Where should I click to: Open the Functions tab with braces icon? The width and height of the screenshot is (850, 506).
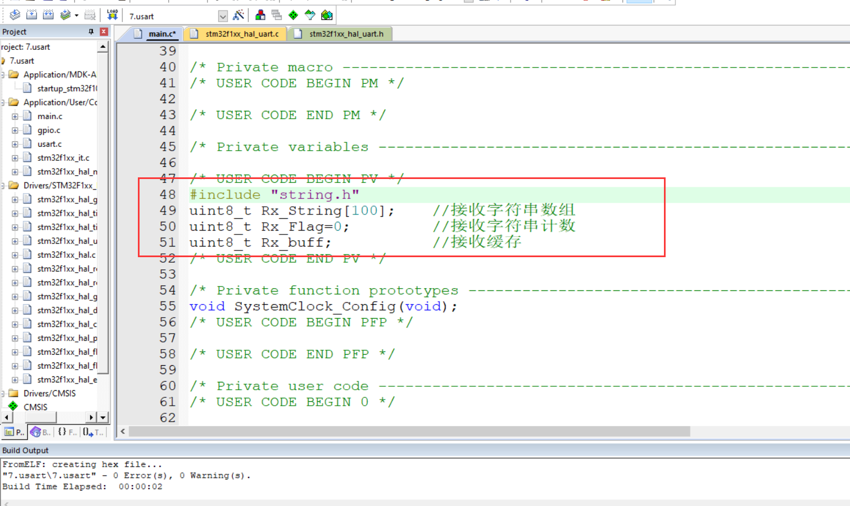[67, 432]
